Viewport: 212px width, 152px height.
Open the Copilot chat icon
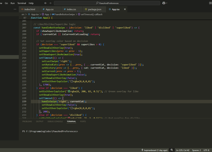(164, 3)
